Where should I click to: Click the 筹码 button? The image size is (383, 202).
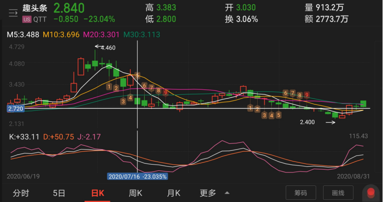pyautogui.click(x=301, y=193)
